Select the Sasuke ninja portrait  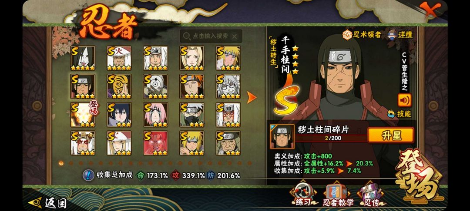coord(119,115)
